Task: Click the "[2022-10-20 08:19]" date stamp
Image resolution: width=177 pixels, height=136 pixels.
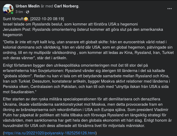Action: (47, 19)
